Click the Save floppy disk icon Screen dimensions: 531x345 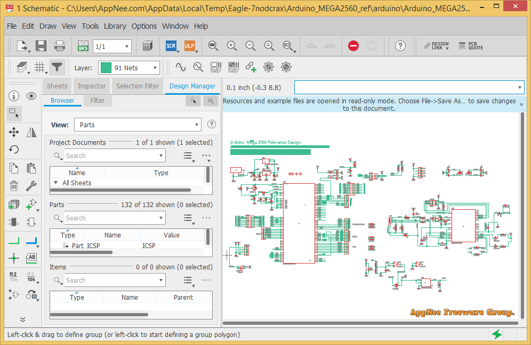41,46
